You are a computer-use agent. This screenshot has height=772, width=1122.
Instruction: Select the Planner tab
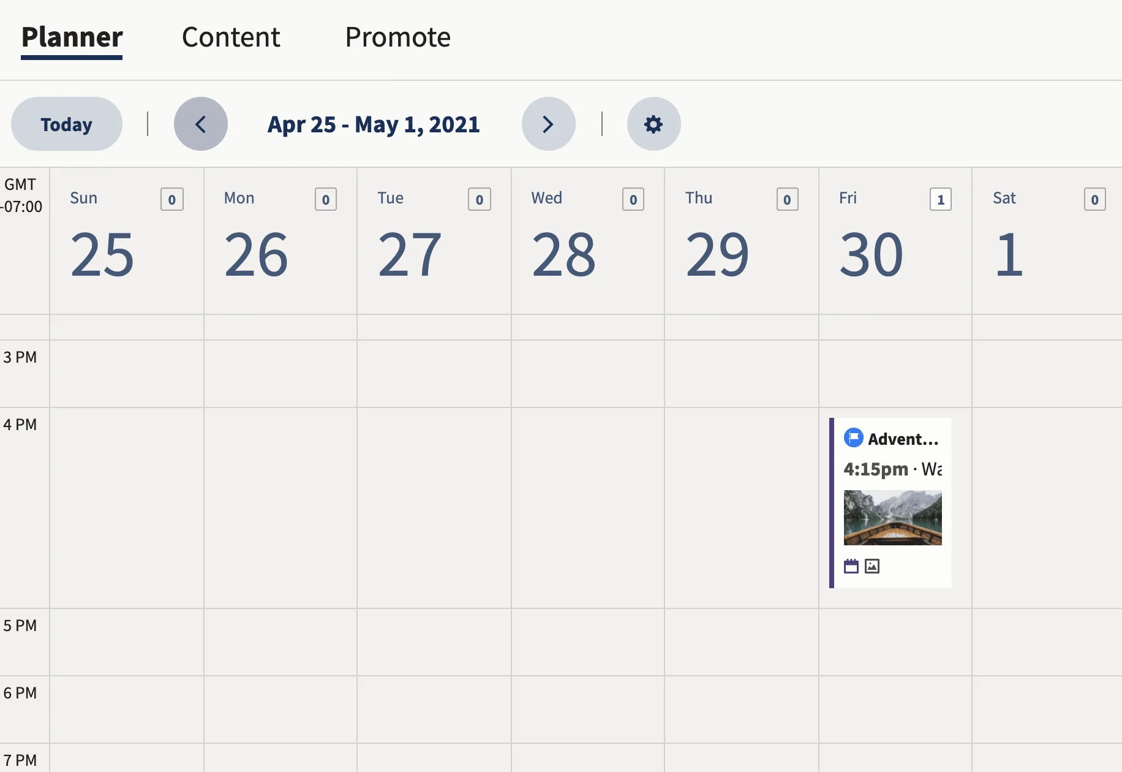(72, 37)
